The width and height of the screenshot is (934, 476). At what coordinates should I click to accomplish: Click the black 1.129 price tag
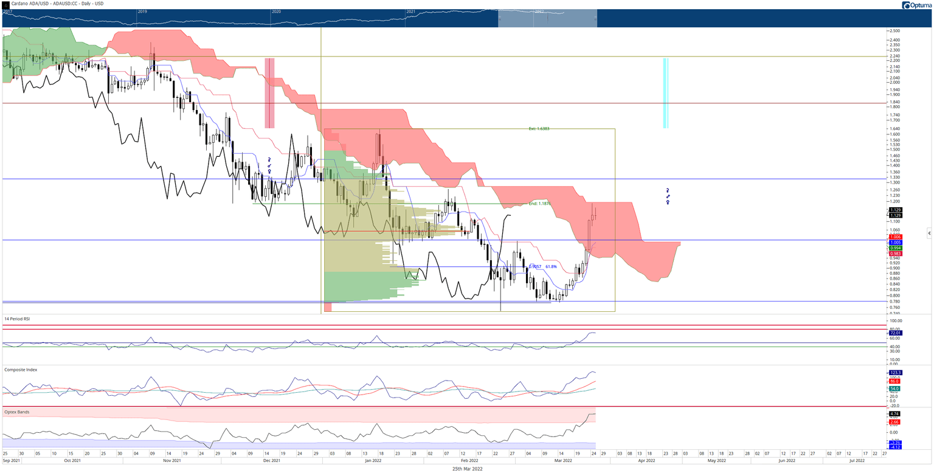click(x=895, y=210)
